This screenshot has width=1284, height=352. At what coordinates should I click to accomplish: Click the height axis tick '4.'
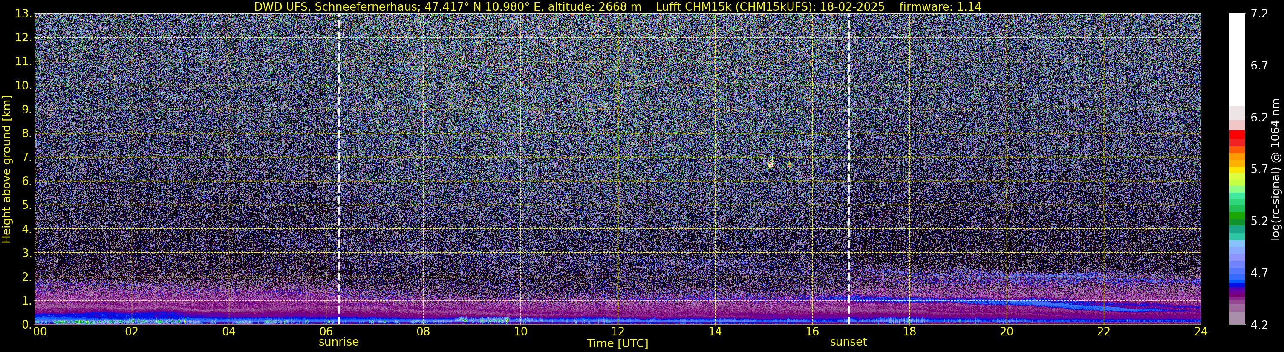27,229
